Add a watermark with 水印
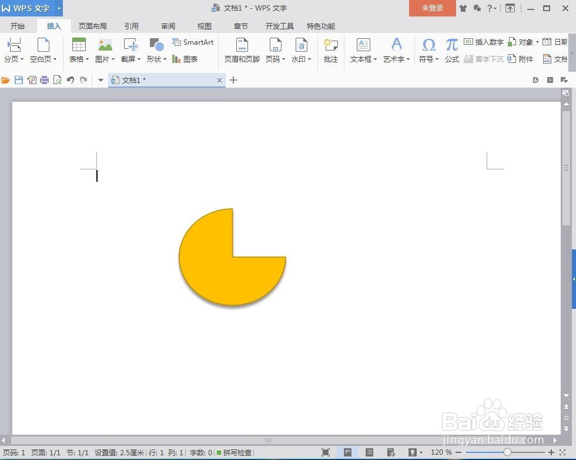Image resolution: width=576 pixels, height=460 pixels. (301, 51)
